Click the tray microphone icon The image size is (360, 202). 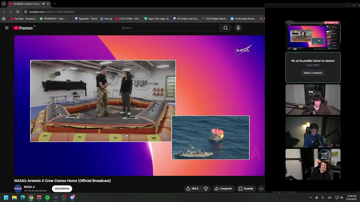tap(323, 198)
